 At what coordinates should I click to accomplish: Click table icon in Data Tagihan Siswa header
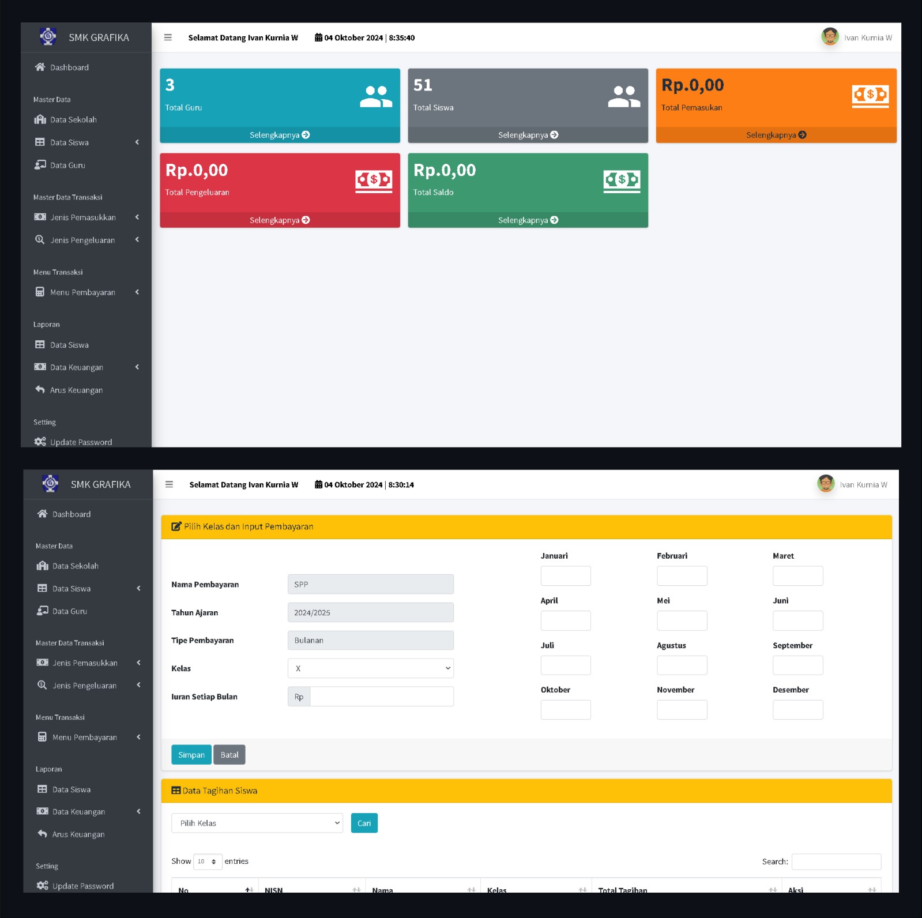[176, 791]
